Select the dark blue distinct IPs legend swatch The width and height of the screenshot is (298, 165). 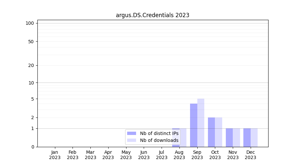(x=131, y=133)
